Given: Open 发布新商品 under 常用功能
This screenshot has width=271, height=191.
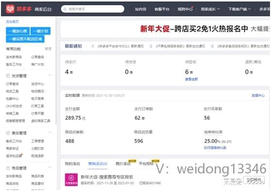Looking at the screenshot, I should click(x=14, y=57).
